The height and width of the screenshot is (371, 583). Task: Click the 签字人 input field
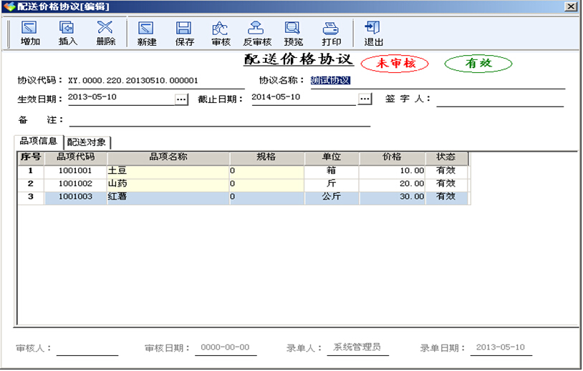[499, 99]
